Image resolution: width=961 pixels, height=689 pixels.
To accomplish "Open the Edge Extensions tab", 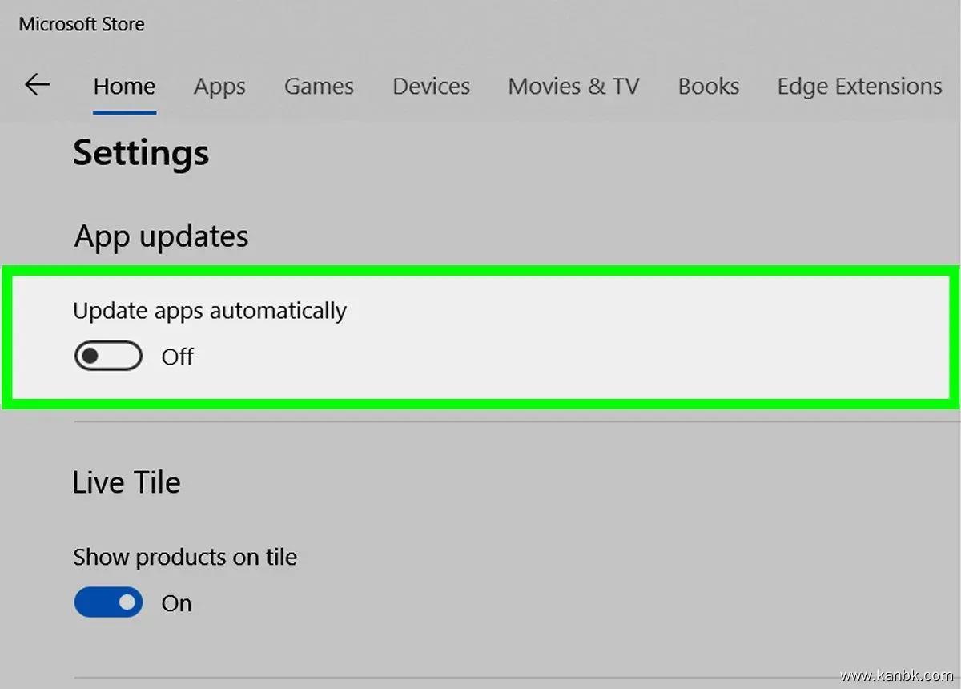I will pos(859,87).
